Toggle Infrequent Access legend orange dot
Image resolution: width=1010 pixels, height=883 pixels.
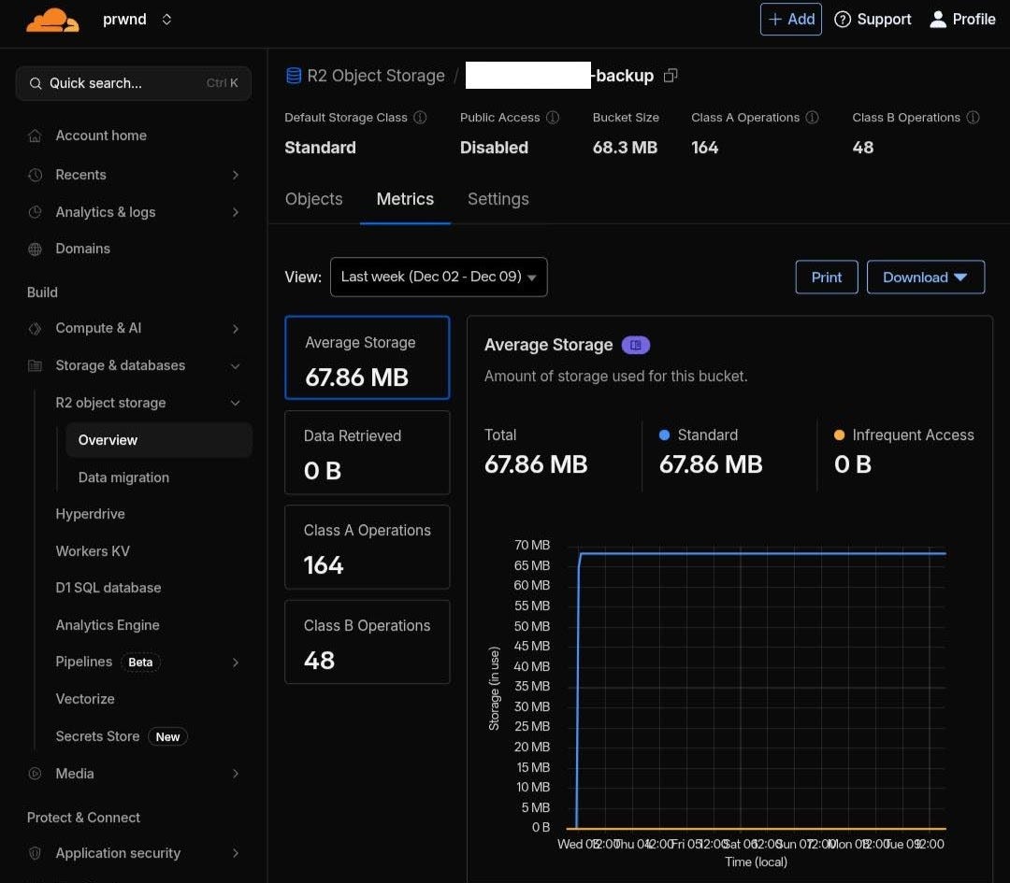click(839, 435)
